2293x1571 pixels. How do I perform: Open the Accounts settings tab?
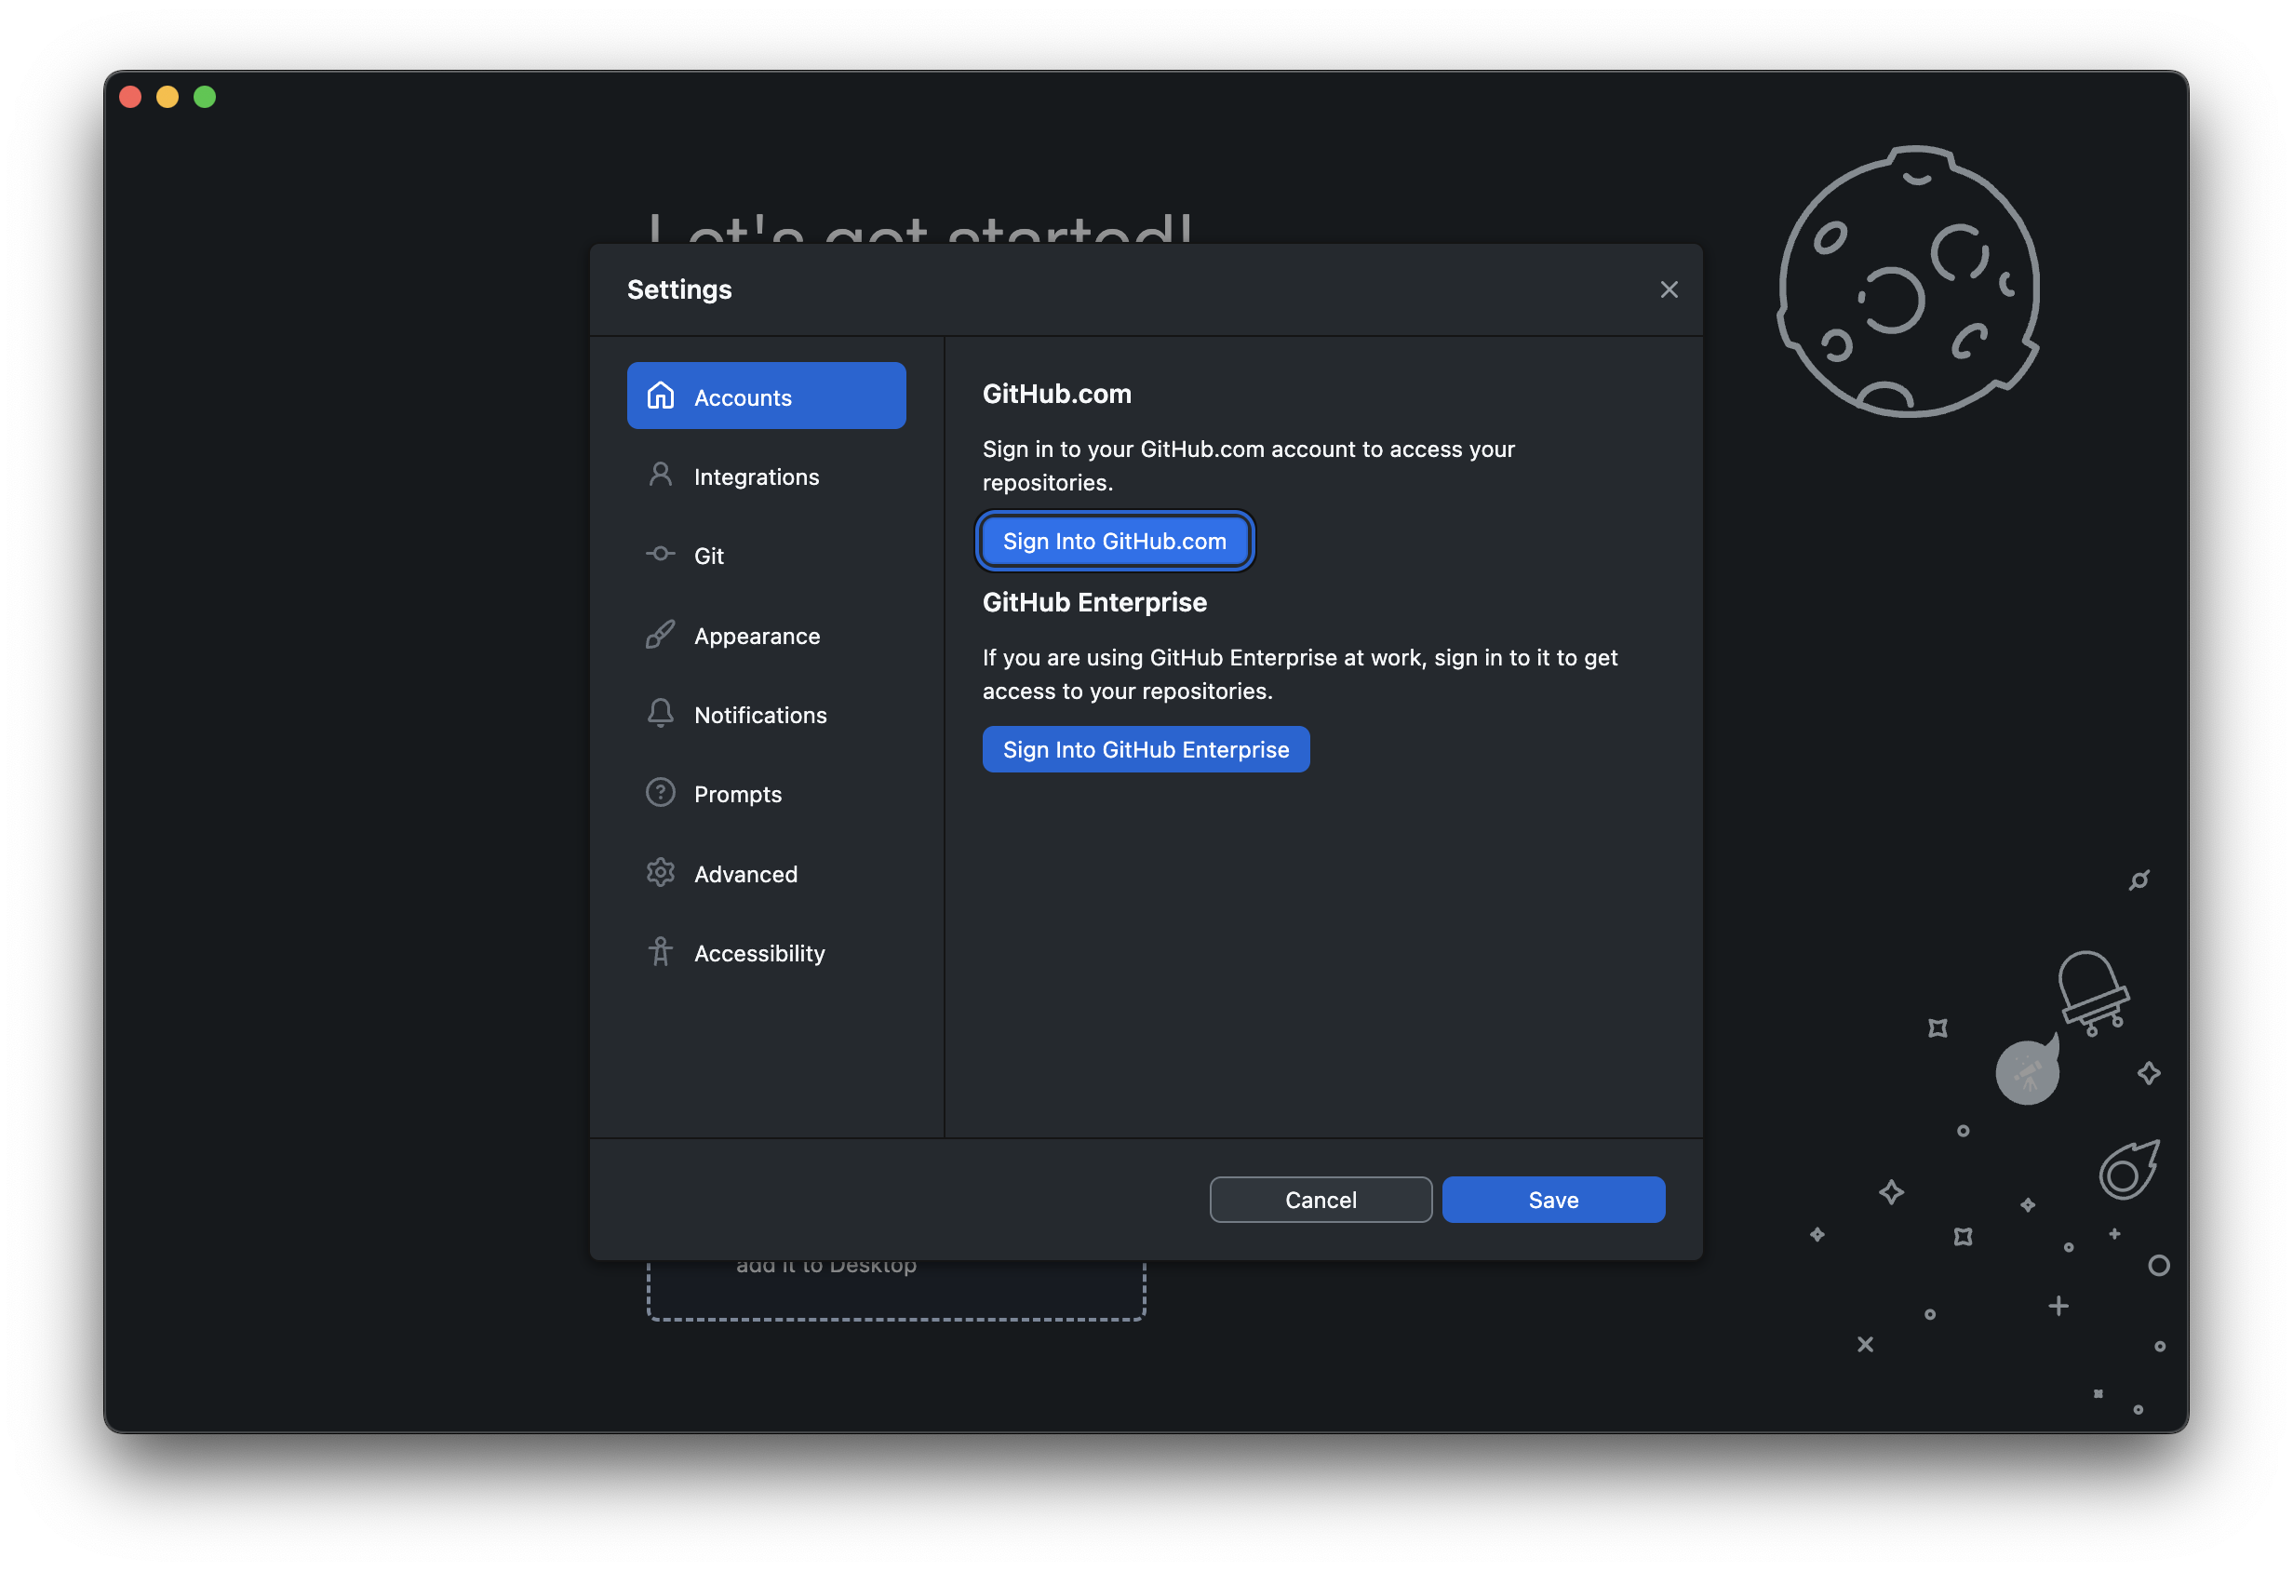pyautogui.click(x=767, y=396)
